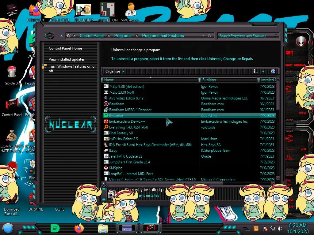Launch Firefox from the taskbar

[x=79, y=228]
